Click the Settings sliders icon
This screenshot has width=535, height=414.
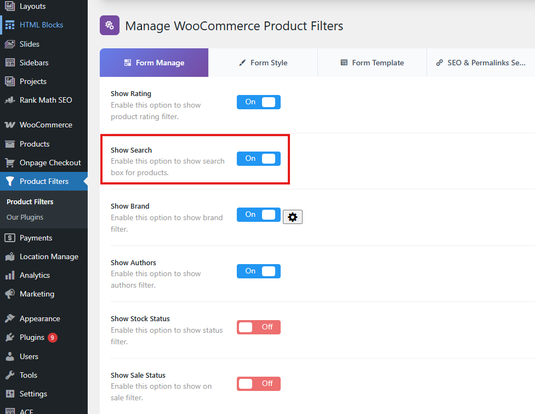coord(10,394)
